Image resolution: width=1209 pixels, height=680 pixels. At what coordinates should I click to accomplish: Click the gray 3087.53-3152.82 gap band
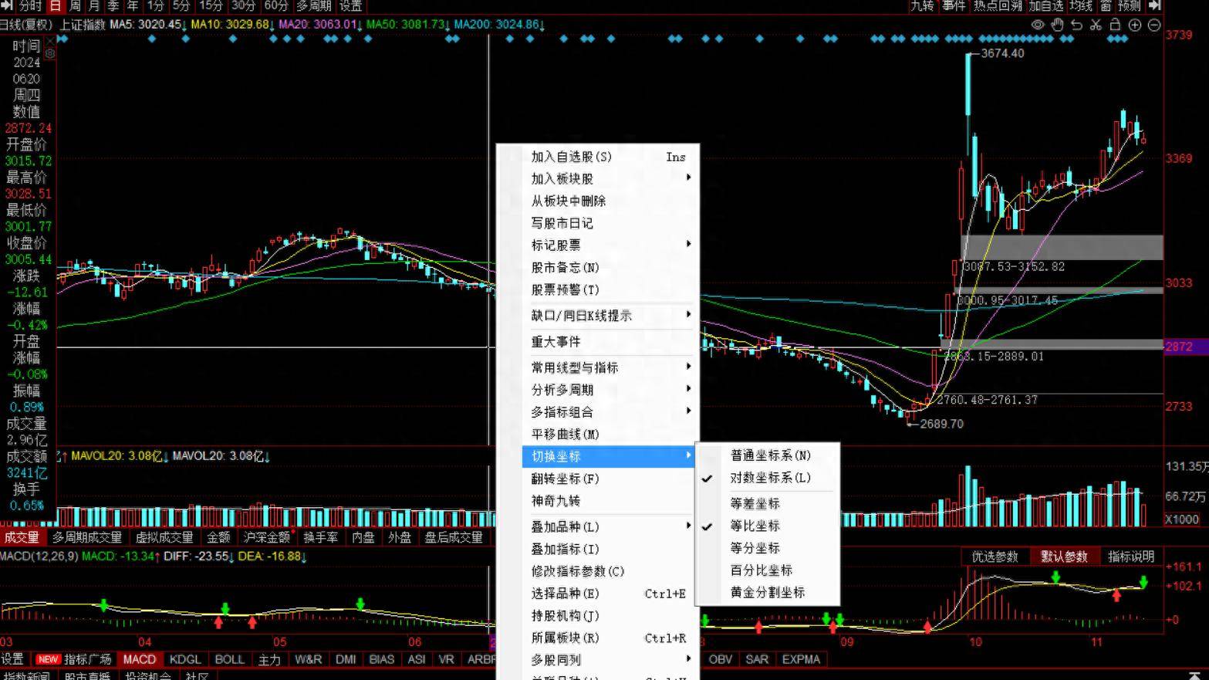point(1062,247)
